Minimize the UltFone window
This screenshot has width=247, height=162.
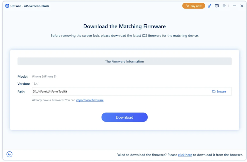234,6
